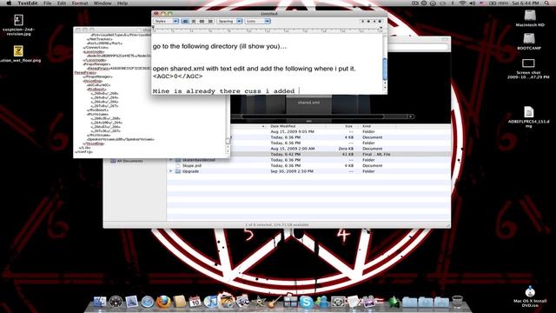Click the 'Mine is already there' line
This screenshot has height=313, width=556.
click(x=224, y=90)
